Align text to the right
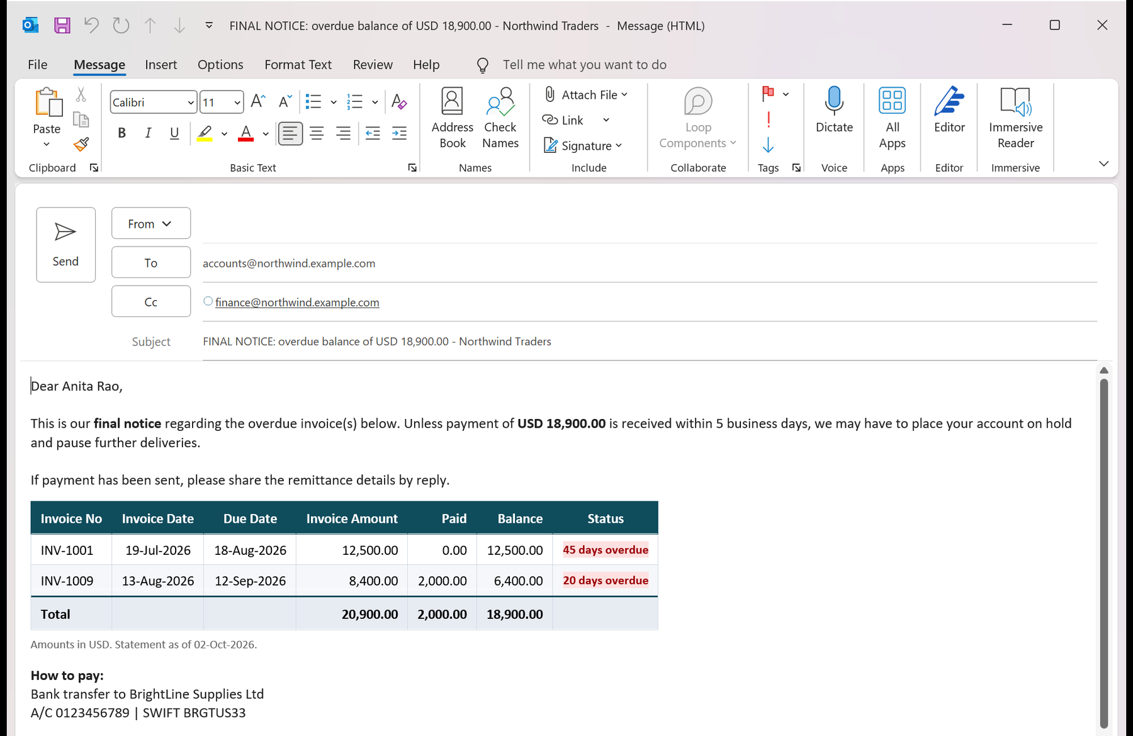The image size is (1133, 736). (343, 133)
